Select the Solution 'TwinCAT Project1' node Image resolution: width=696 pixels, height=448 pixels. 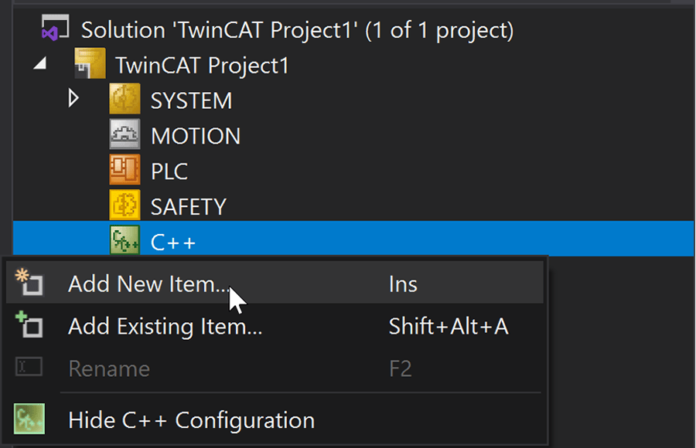click(297, 31)
